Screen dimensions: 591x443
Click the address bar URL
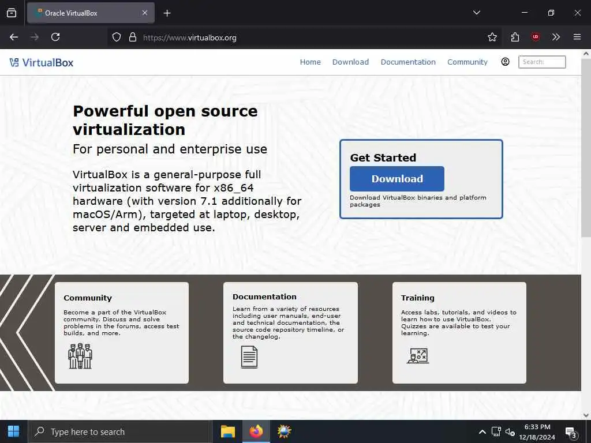[189, 37]
